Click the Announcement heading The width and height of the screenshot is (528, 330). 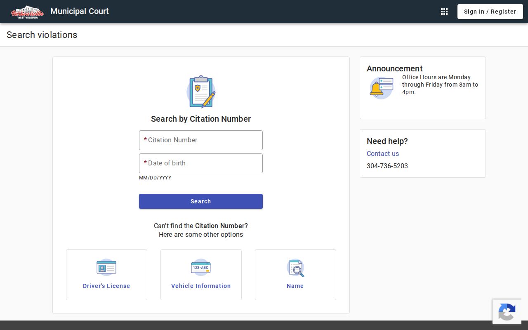tap(395, 68)
